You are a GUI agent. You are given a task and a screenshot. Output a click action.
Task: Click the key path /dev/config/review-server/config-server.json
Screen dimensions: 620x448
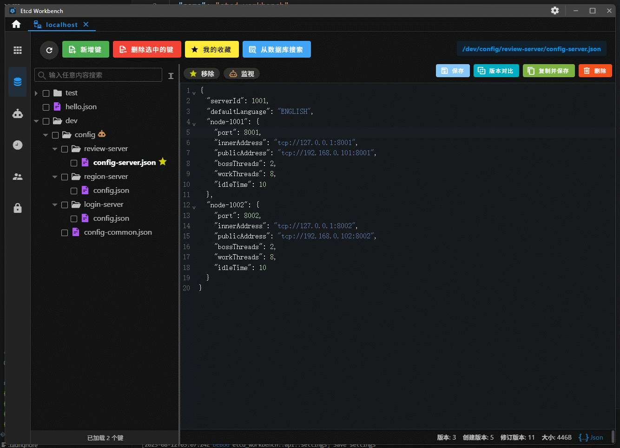point(532,49)
